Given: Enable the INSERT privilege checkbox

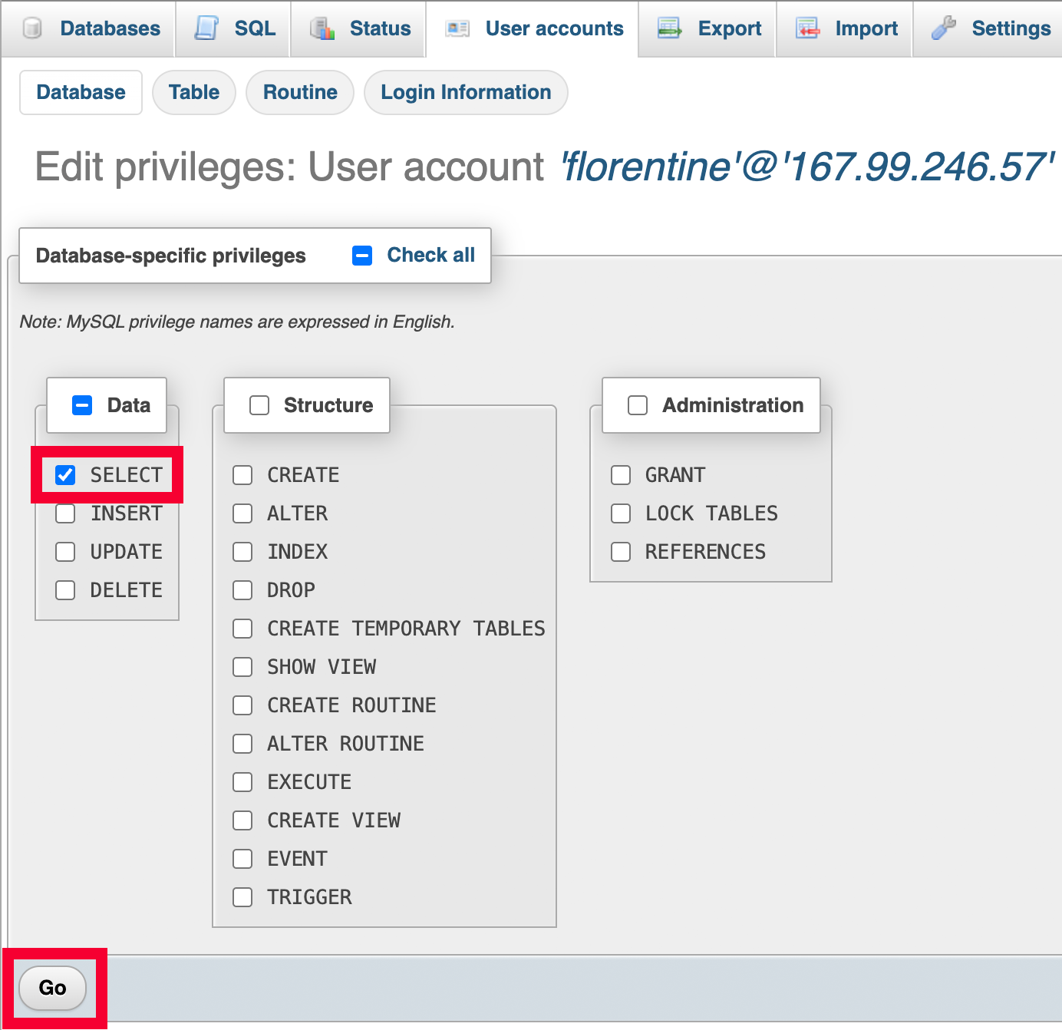Looking at the screenshot, I should 65,513.
